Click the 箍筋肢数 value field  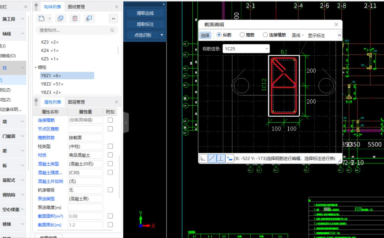pyautogui.click(x=85, y=138)
